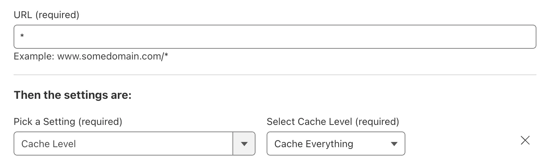This screenshot has height=167, width=550.
Task: Click the Pick a Setting (required) label
Action: [68, 121]
